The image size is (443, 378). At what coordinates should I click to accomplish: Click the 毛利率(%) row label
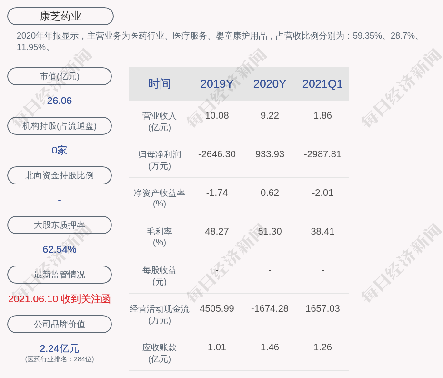pyautogui.click(x=160, y=237)
